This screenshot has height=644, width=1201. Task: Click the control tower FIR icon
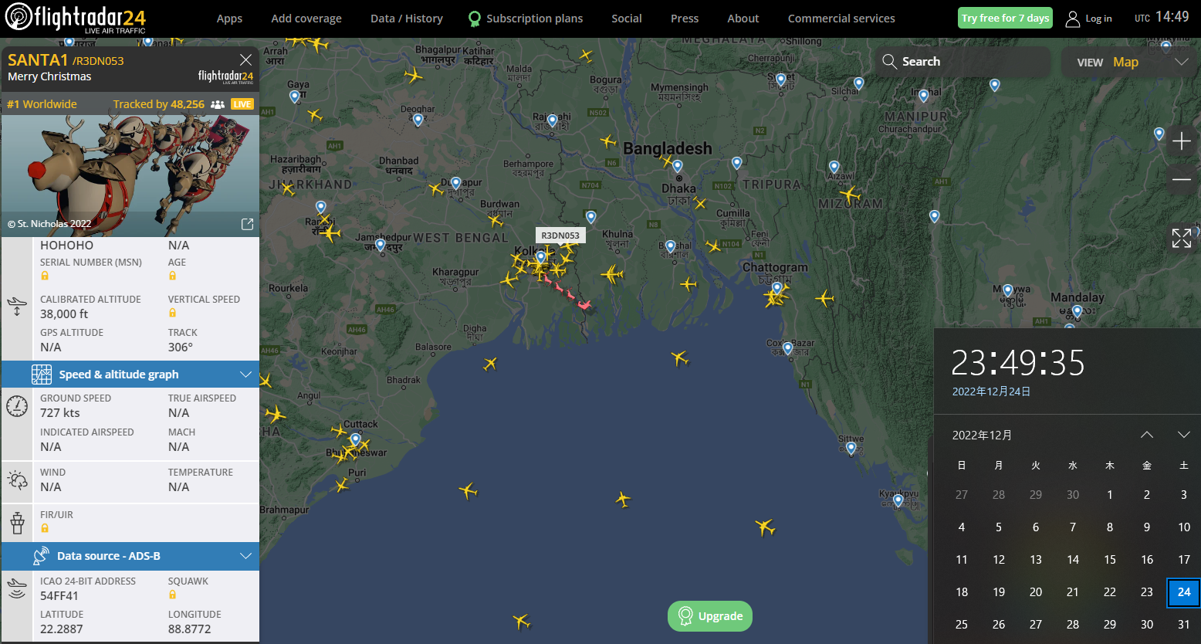pos(17,523)
